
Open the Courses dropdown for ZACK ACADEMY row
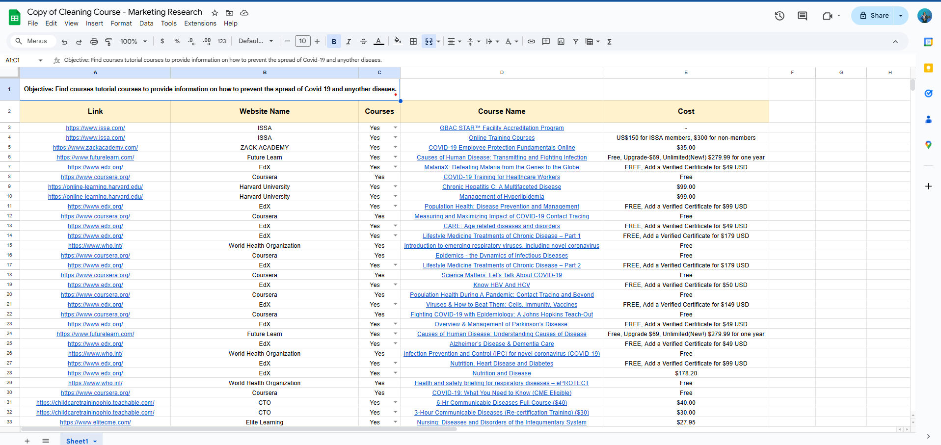pyautogui.click(x=395, y=147)
